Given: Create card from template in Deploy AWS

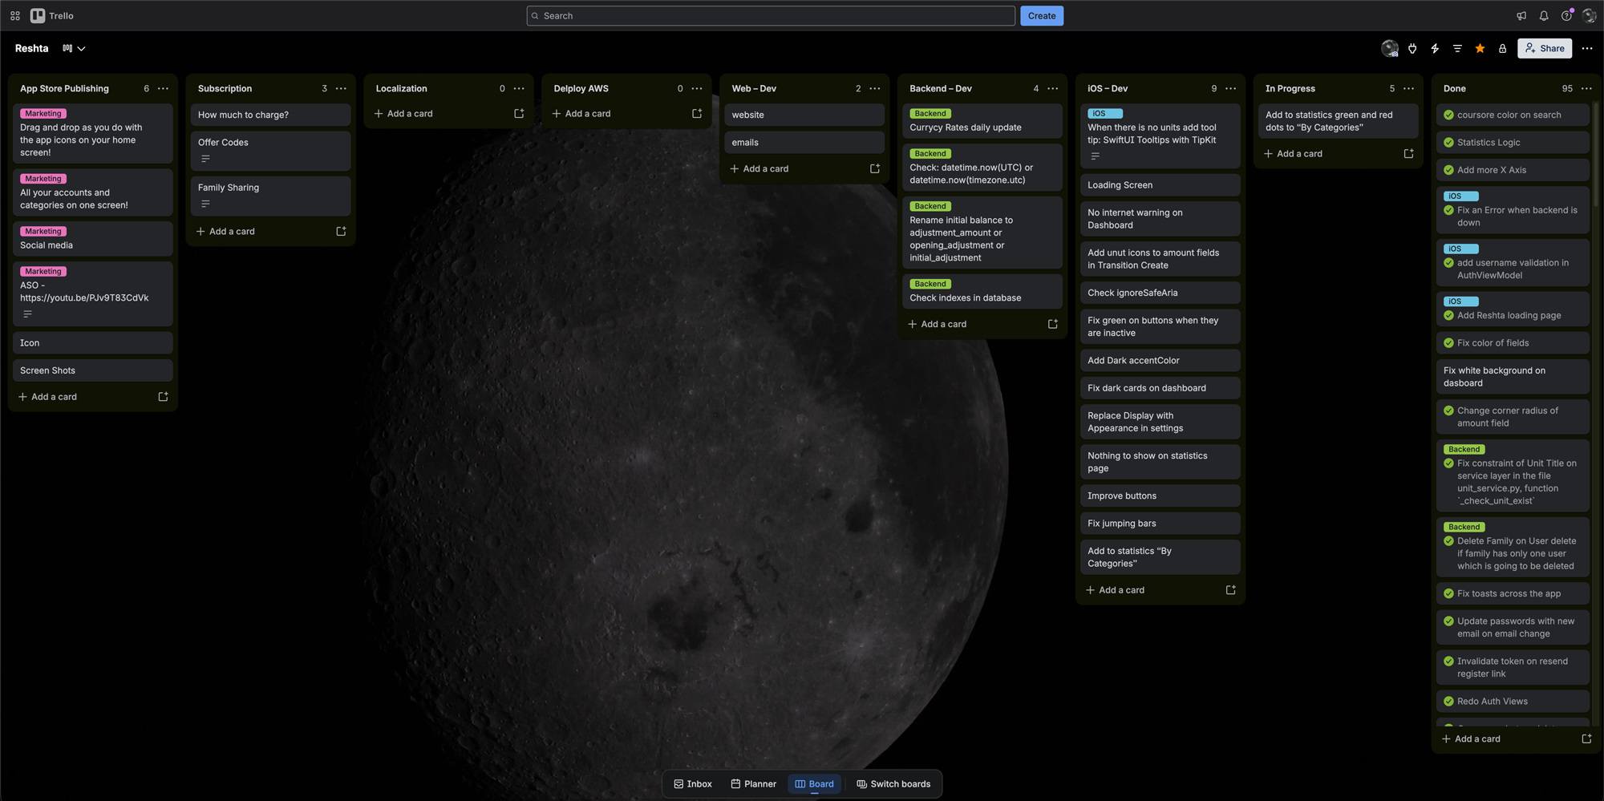Looking at the screenshot, I should tap(697, 114).
